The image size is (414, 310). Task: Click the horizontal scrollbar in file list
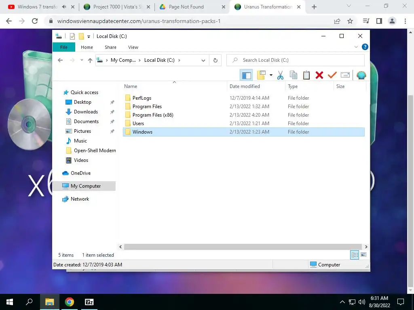(243, 247)
